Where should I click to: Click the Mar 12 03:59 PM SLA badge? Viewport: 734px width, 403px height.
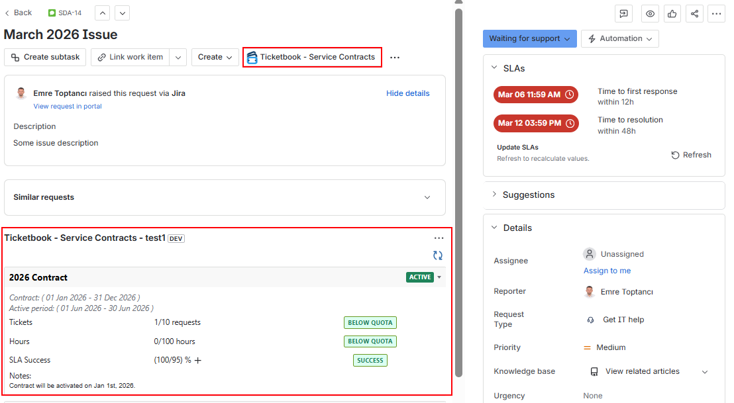click(x=536, y=124)
